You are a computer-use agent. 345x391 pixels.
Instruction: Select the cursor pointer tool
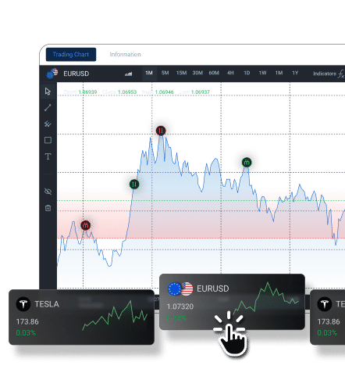click(48, 91)
